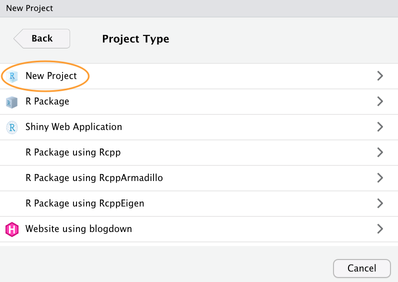
Task: Click the chevron next to RcppEigen
Action: point(380,203)
